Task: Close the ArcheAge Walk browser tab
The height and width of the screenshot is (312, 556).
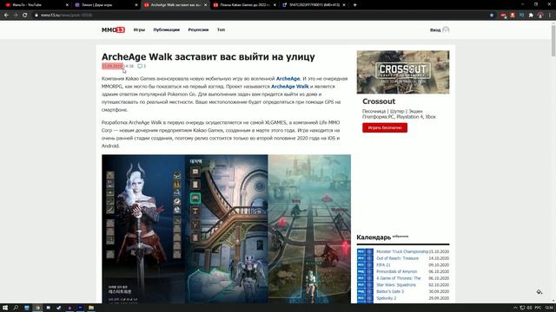Action: 205,5
